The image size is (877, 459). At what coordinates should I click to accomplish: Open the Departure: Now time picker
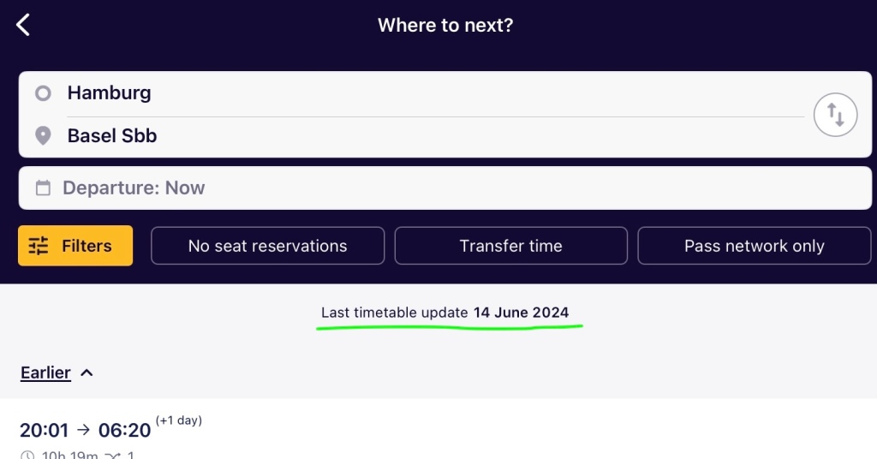[444, 188]
